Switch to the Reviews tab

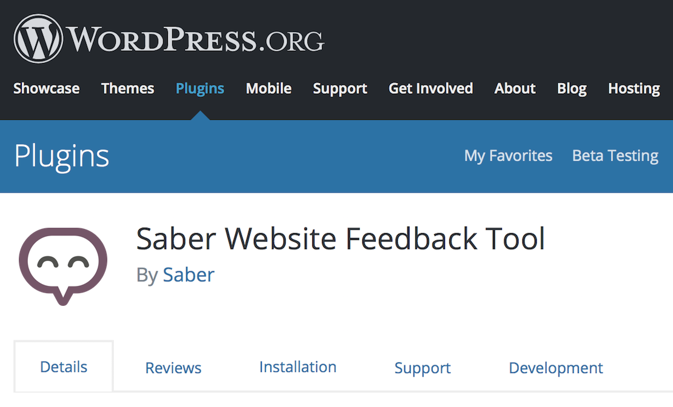pyautogui.click(x=173, y=367)
